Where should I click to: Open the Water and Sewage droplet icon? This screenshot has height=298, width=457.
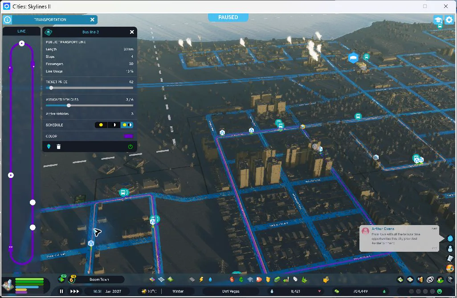click(210, 279)
